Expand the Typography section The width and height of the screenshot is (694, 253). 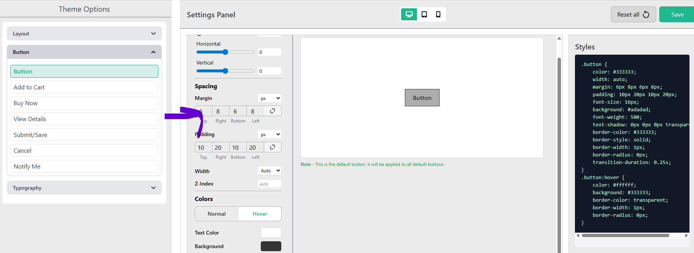coord(84,188)
